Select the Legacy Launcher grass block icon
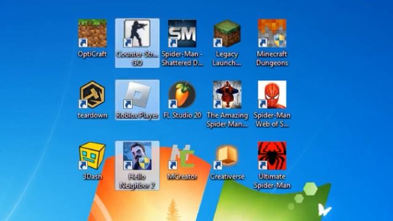 coord(227,33)
